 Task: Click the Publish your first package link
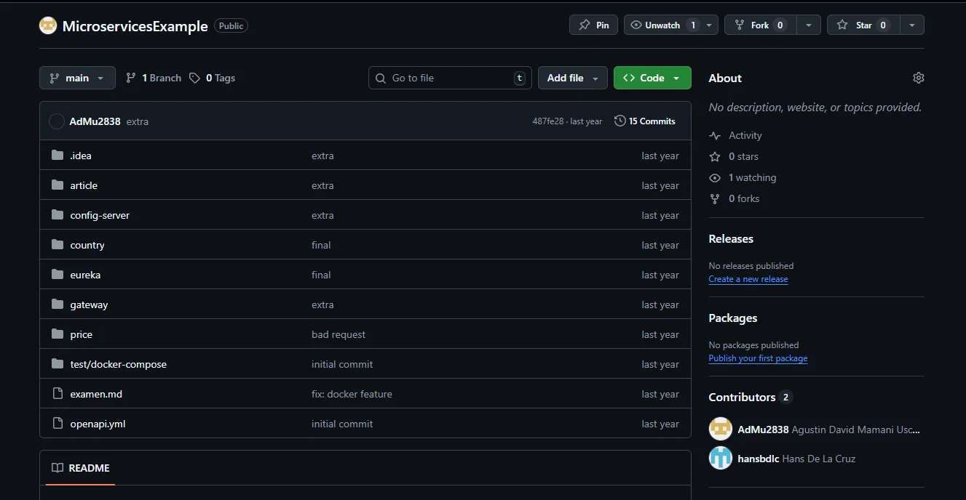(x=757, y=358)
